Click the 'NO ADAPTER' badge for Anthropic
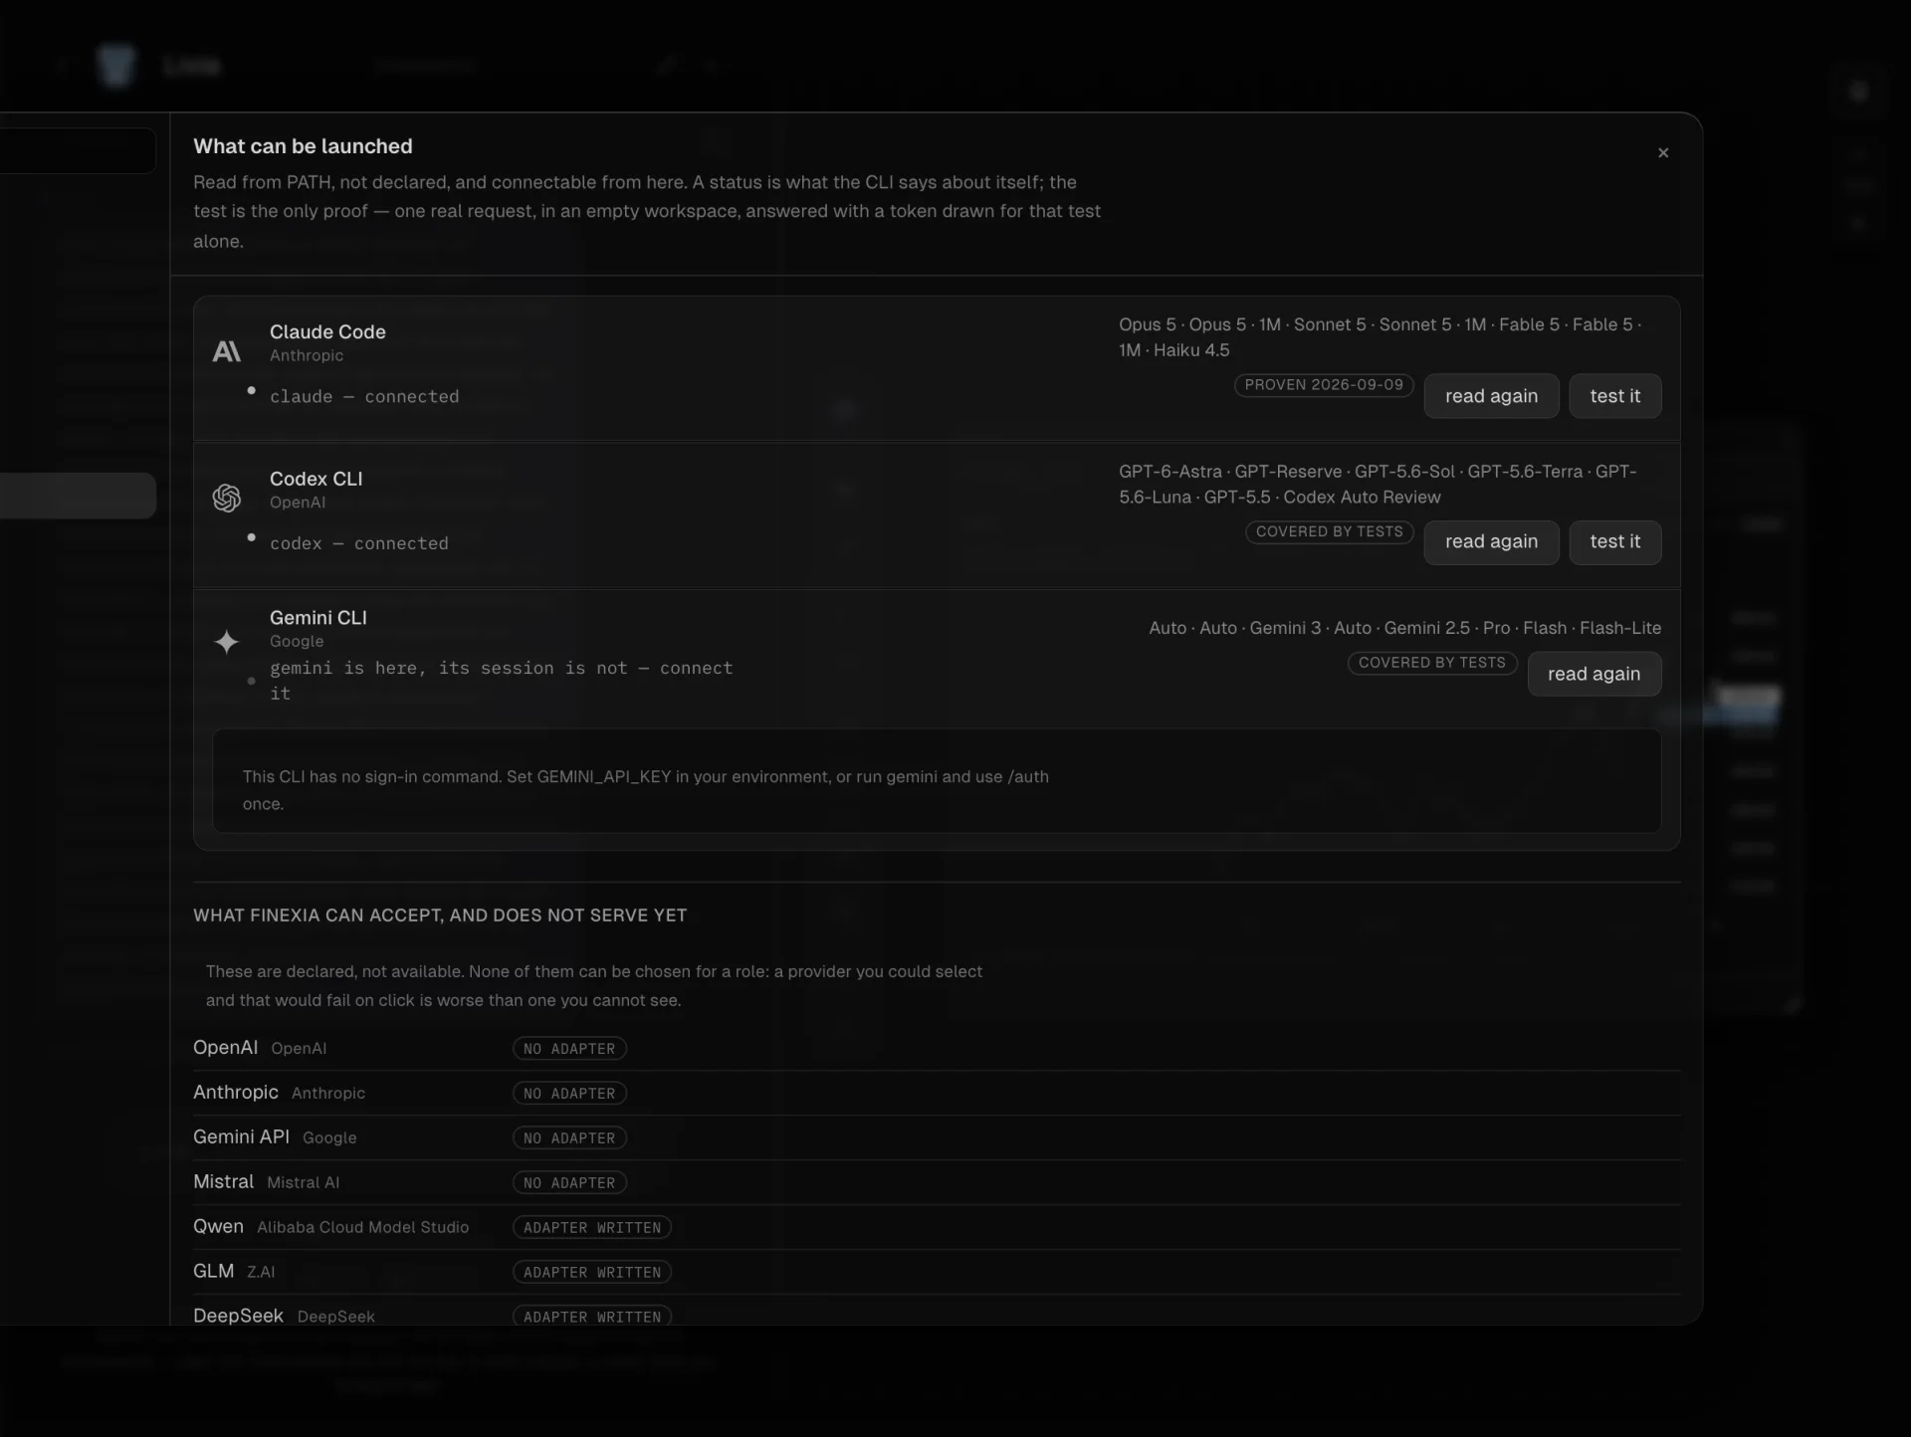 click(569, 1094)
